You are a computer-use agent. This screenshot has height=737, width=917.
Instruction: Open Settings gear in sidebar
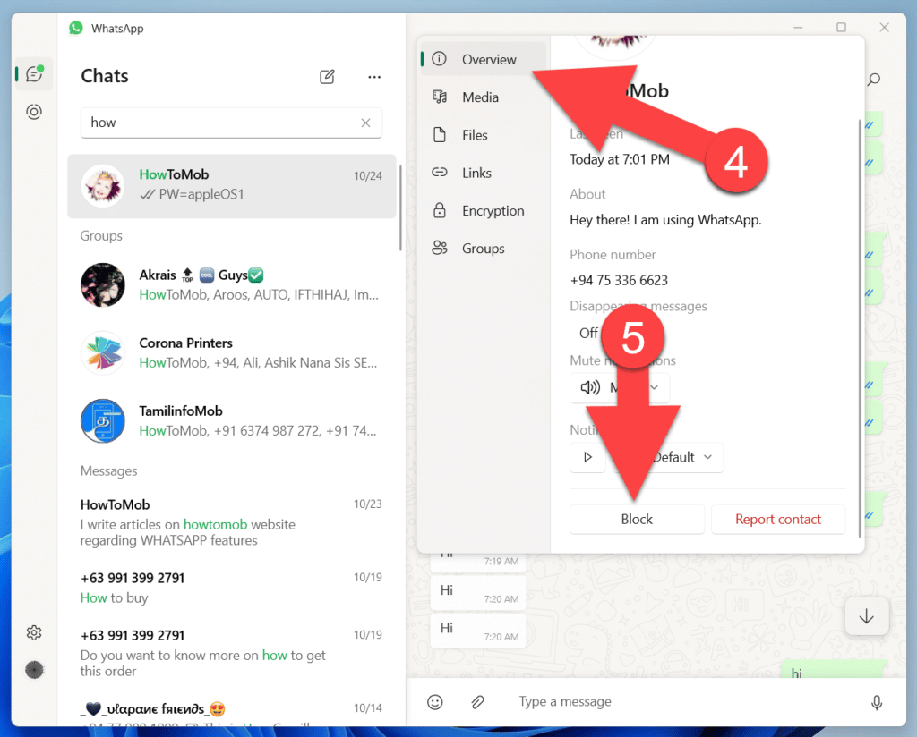[x=34, y=632]
